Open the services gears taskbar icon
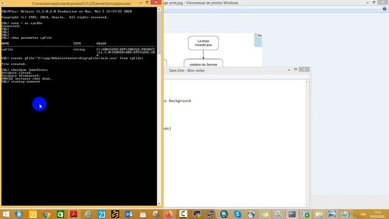 click(x=278, y=214)
